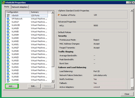Select the VLAN54 entry name
The image size is (135, 98).
15,35
